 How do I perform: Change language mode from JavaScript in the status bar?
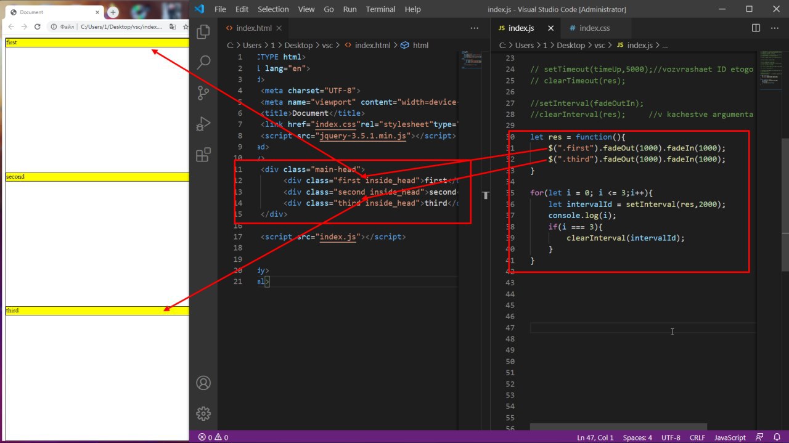click(730, 437)
